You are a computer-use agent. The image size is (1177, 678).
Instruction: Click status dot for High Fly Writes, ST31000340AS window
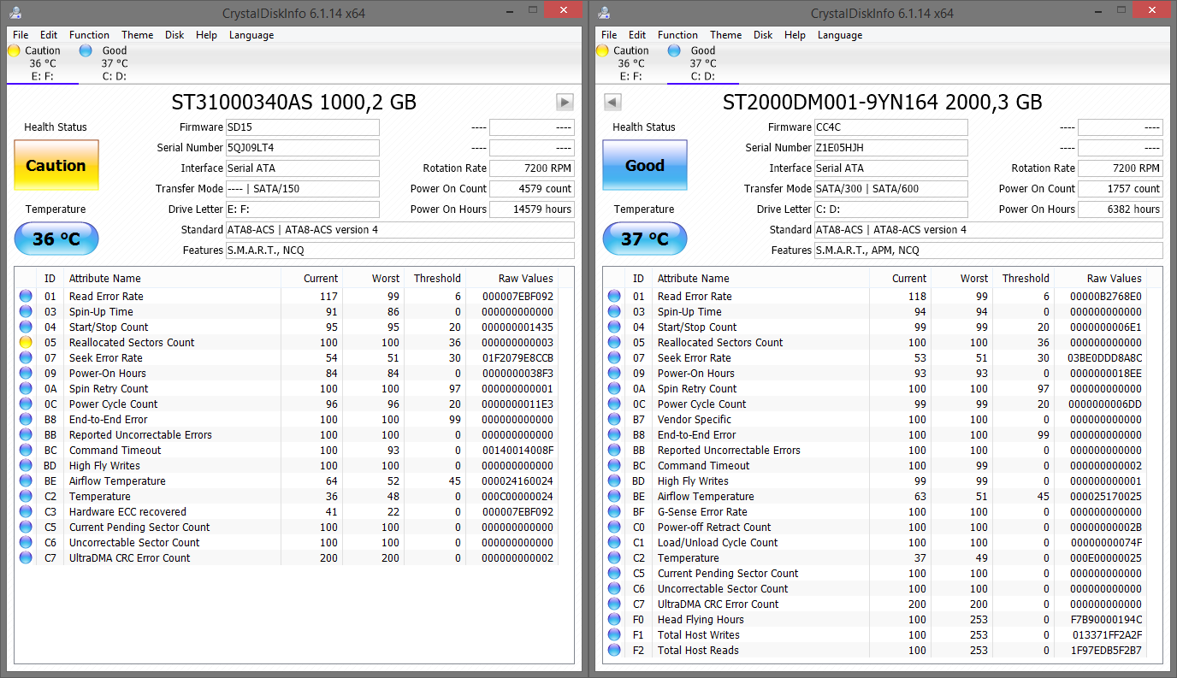pyautogui.click(x=26, y=465)
